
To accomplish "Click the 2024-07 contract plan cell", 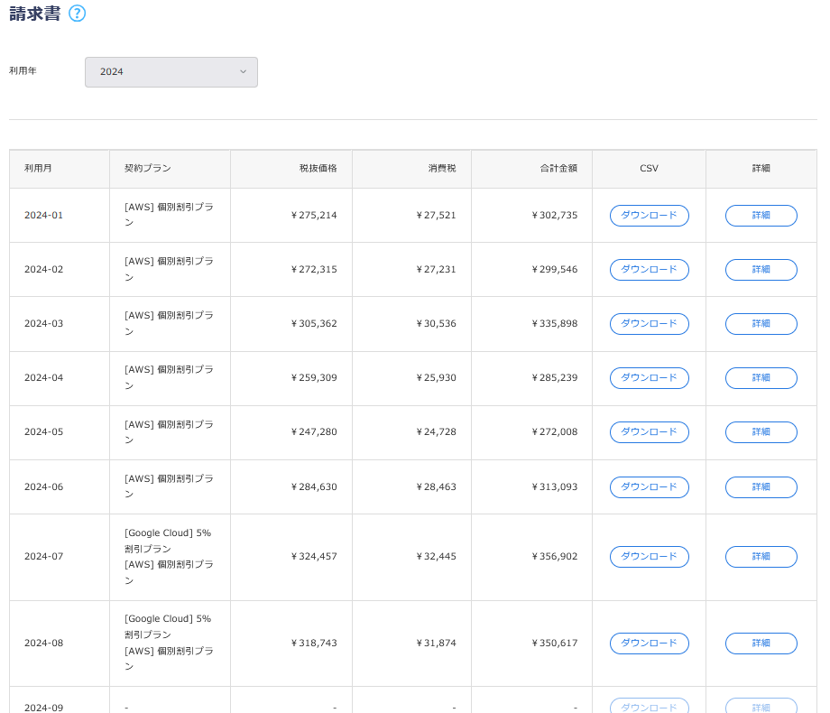I will [x=170, y=557].
